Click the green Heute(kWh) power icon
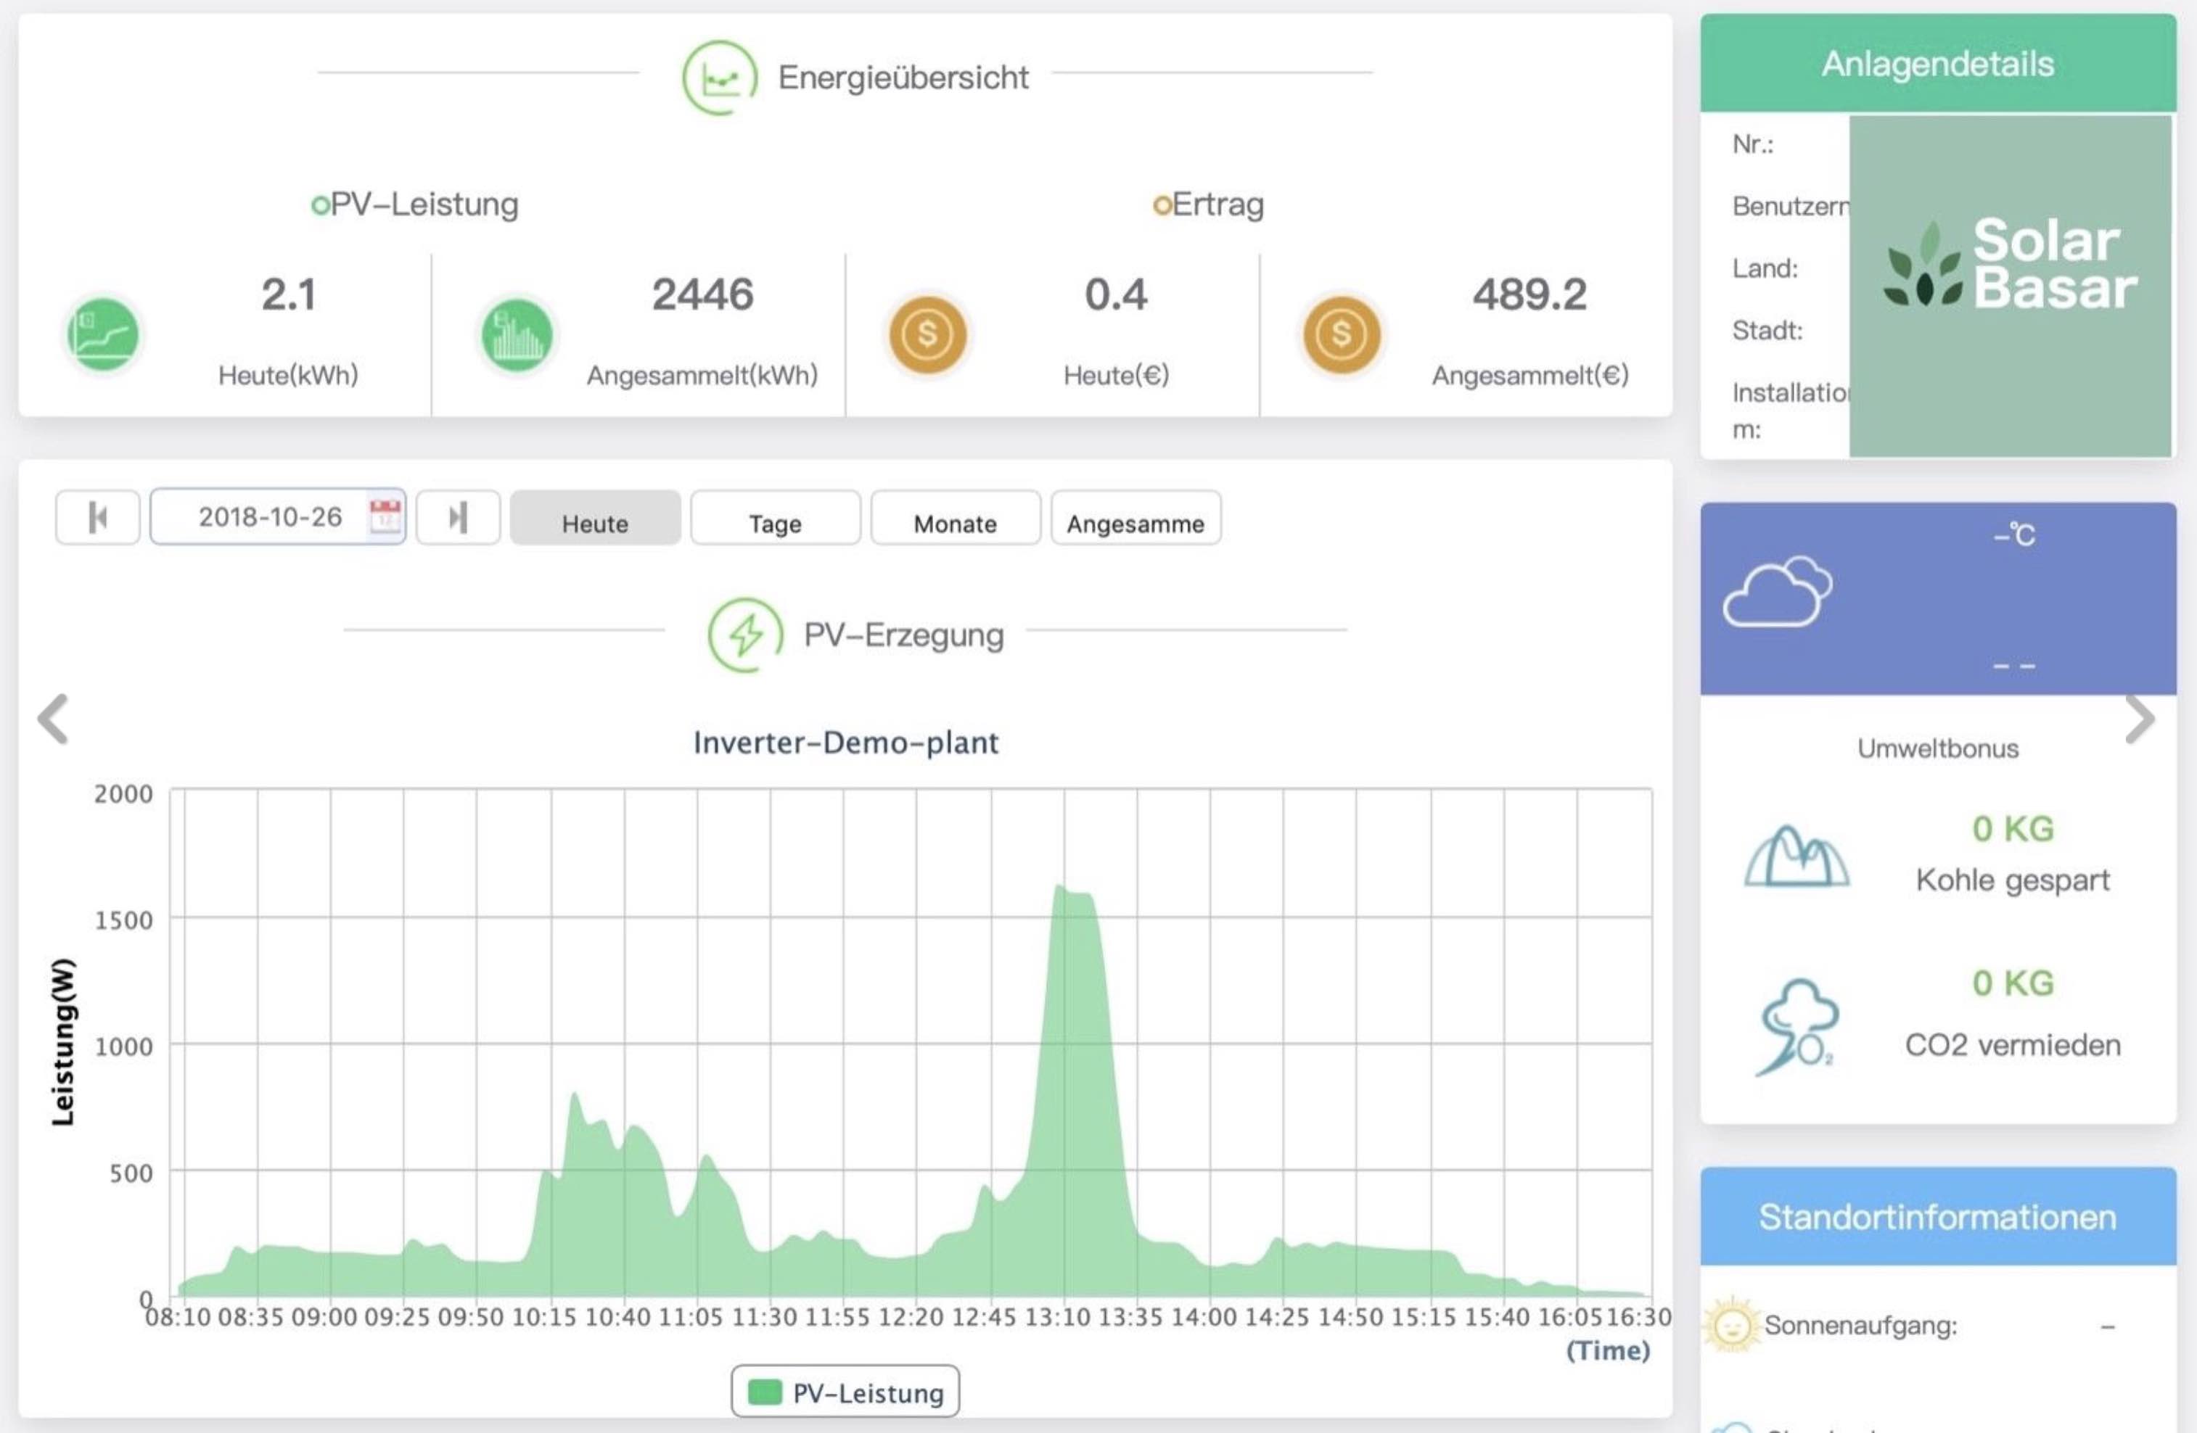 (103, 334)
